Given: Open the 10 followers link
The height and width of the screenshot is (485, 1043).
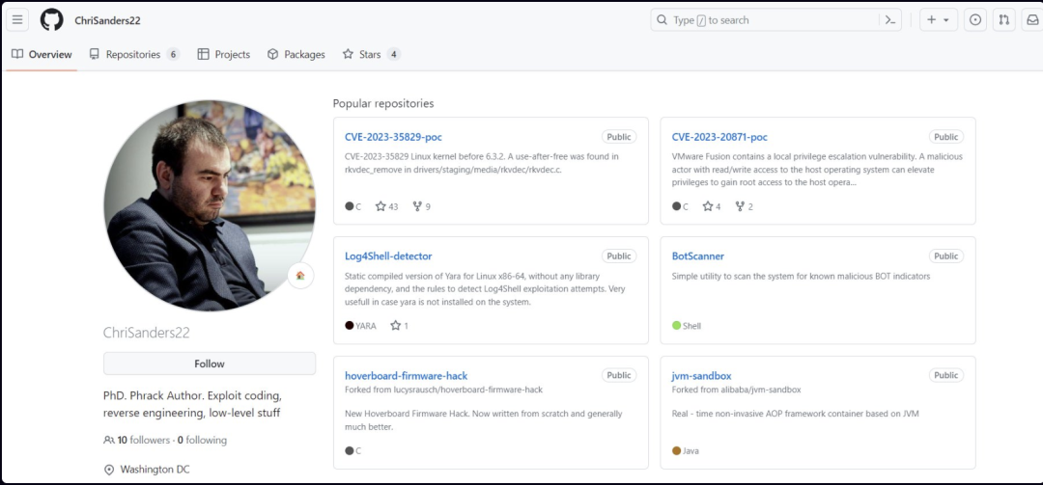Looking at the screenshot, I should 137,440.
